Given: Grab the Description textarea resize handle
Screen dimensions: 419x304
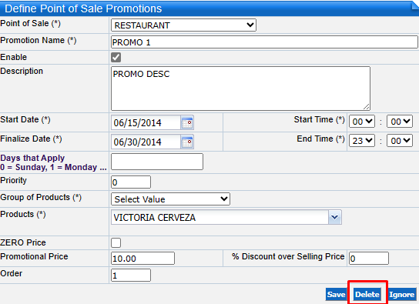Looking at the screenshot, I should coord(367,107).
